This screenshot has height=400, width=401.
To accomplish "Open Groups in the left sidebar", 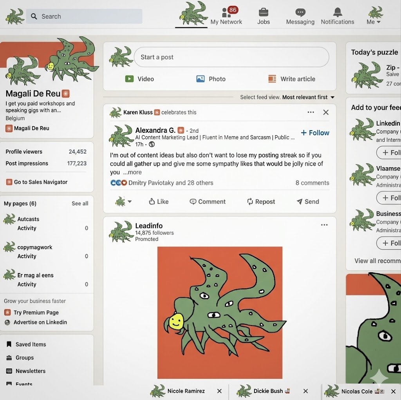I will [20, 358].
